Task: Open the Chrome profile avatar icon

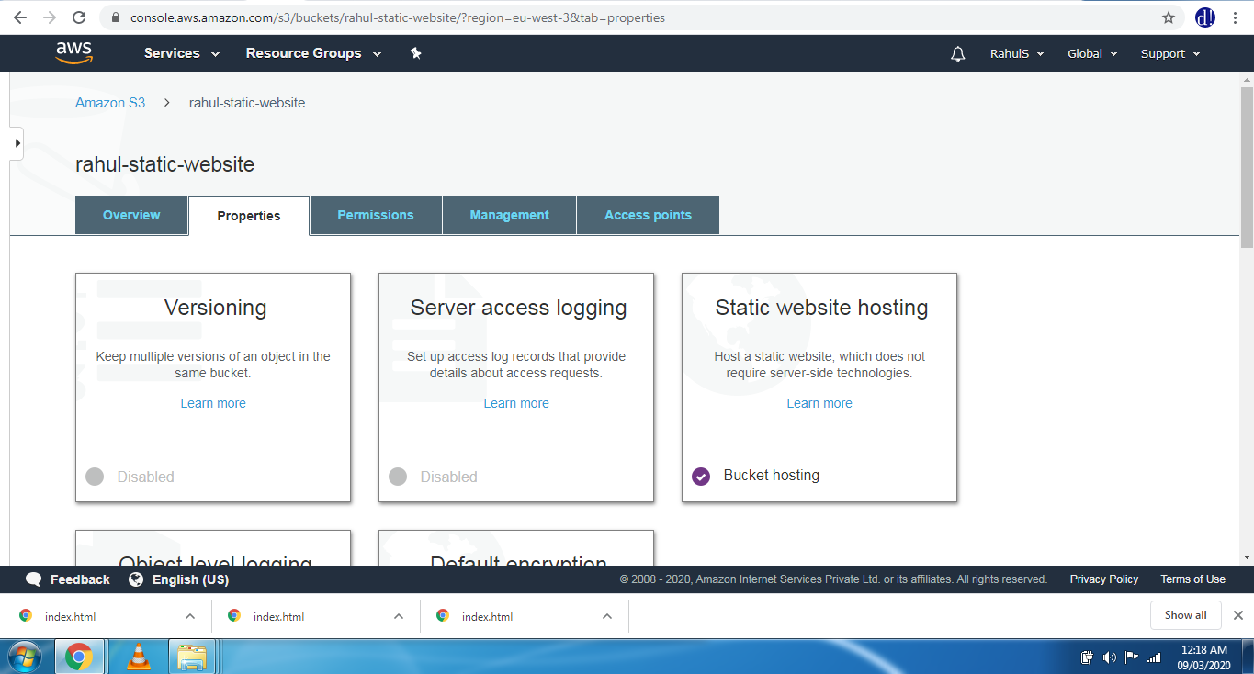Action: (x=1205, y=17)
